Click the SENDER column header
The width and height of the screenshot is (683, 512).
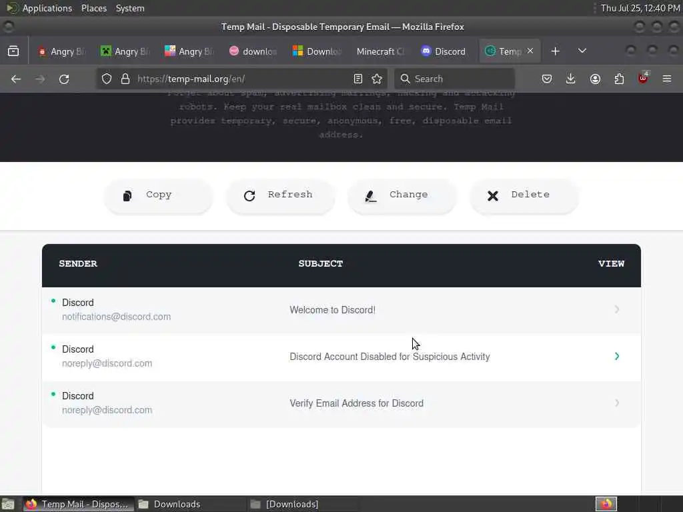click(x=78, y=264)
